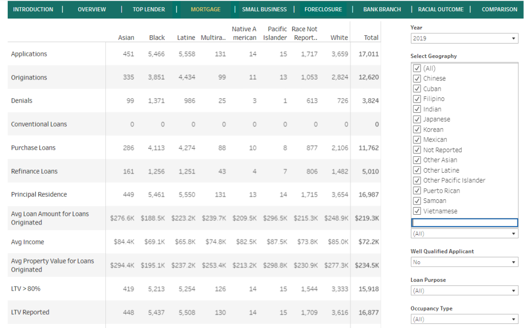Toggle the Other Latine checkbox
Screen dimensions: 524x328
[x=417, y=170]
